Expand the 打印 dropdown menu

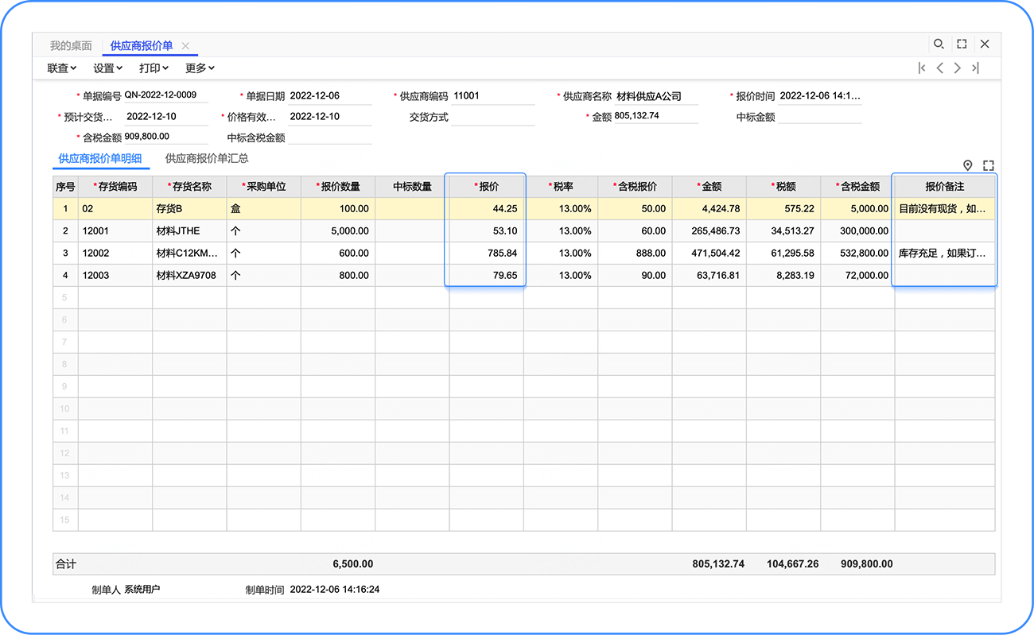pyautogui.click(x=154, y=68)
